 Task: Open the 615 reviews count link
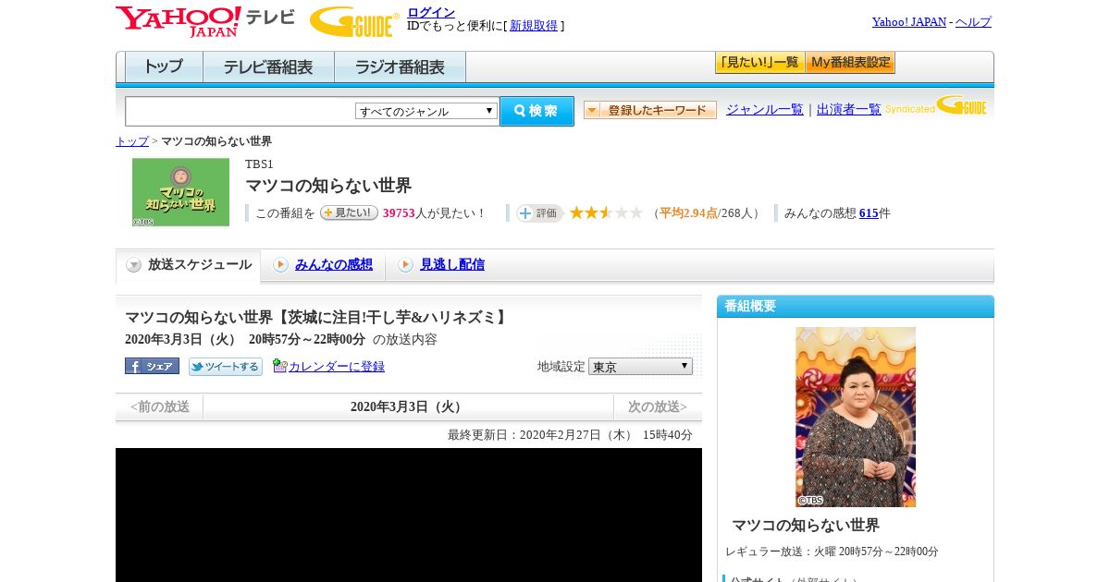(x=869, y=213)
